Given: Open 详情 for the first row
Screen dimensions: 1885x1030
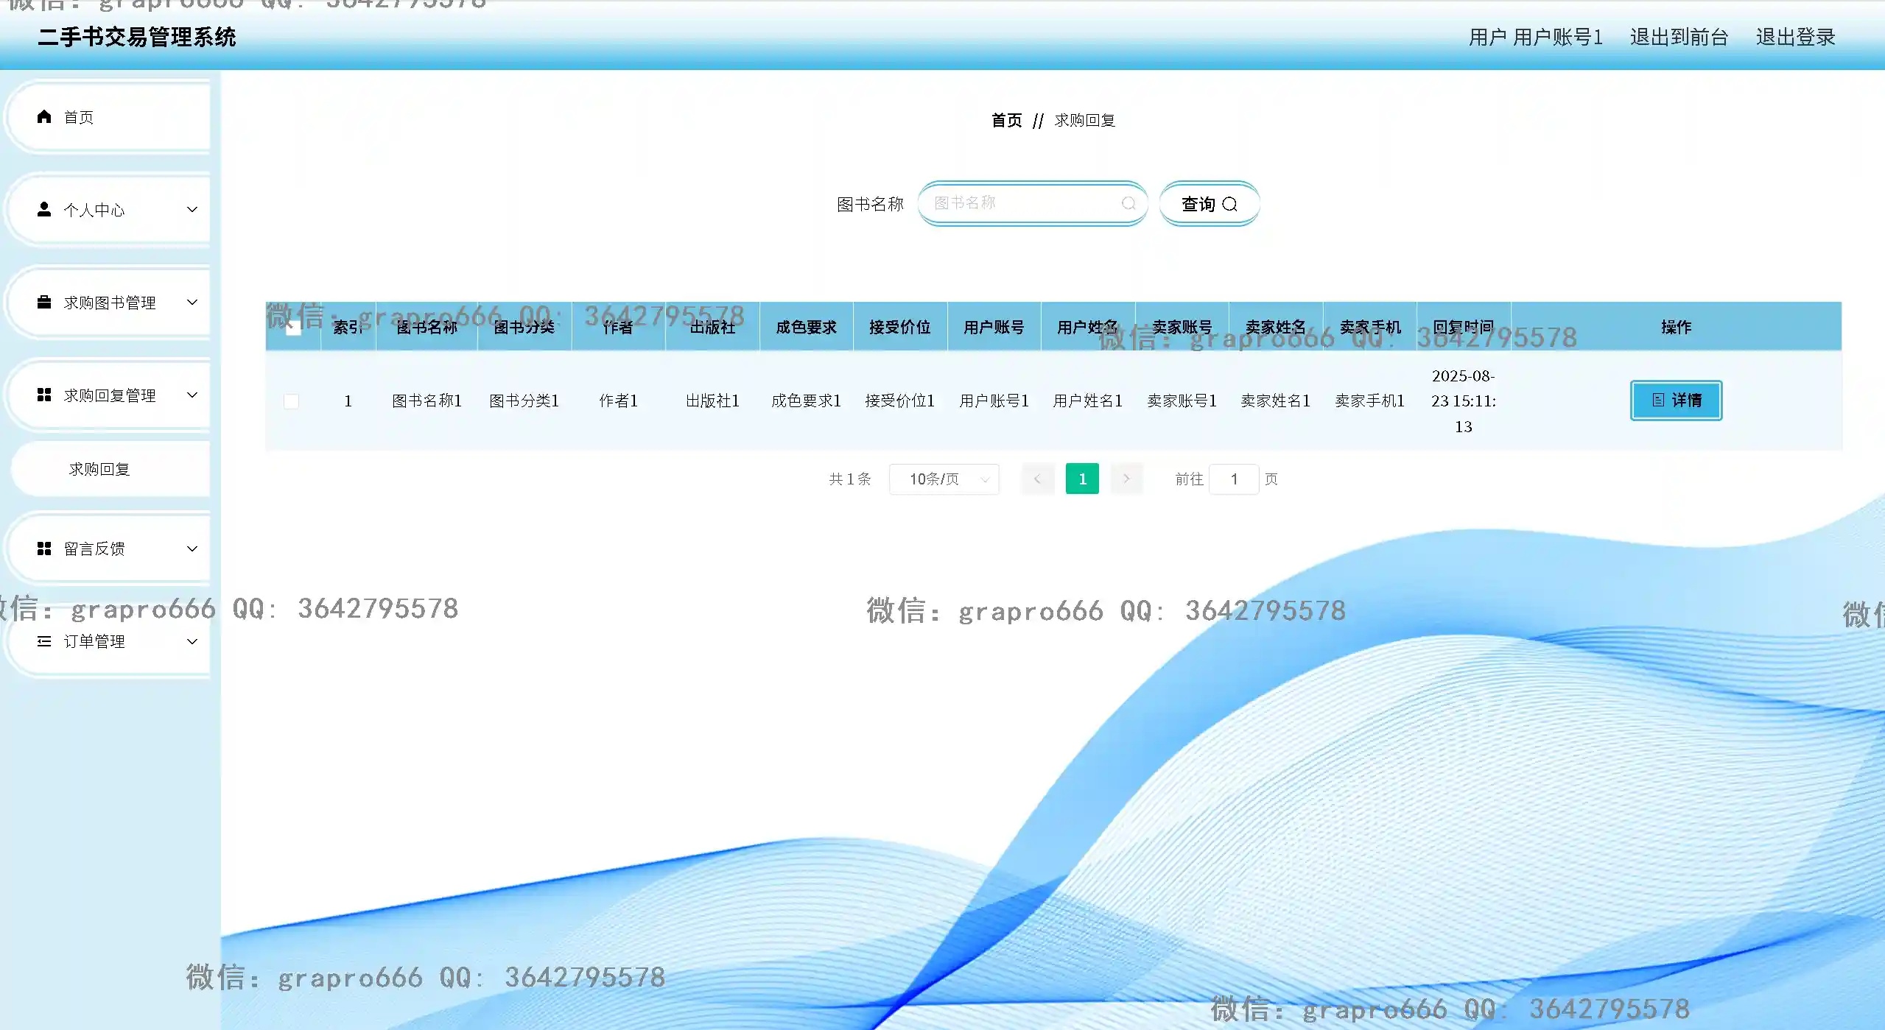Looking at the screenshot, I should 1676,401.
